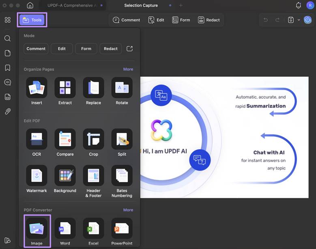Open the Bookmark panel in sidebar

(x=7, y=67)
